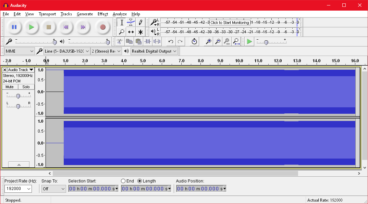368x204 pixels.
Task: Open the Project Rate 192000 dropdown
Action: [x=18, y=189]
